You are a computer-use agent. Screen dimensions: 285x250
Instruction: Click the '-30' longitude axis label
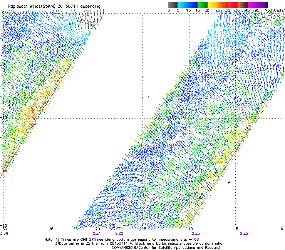(3, 229)
